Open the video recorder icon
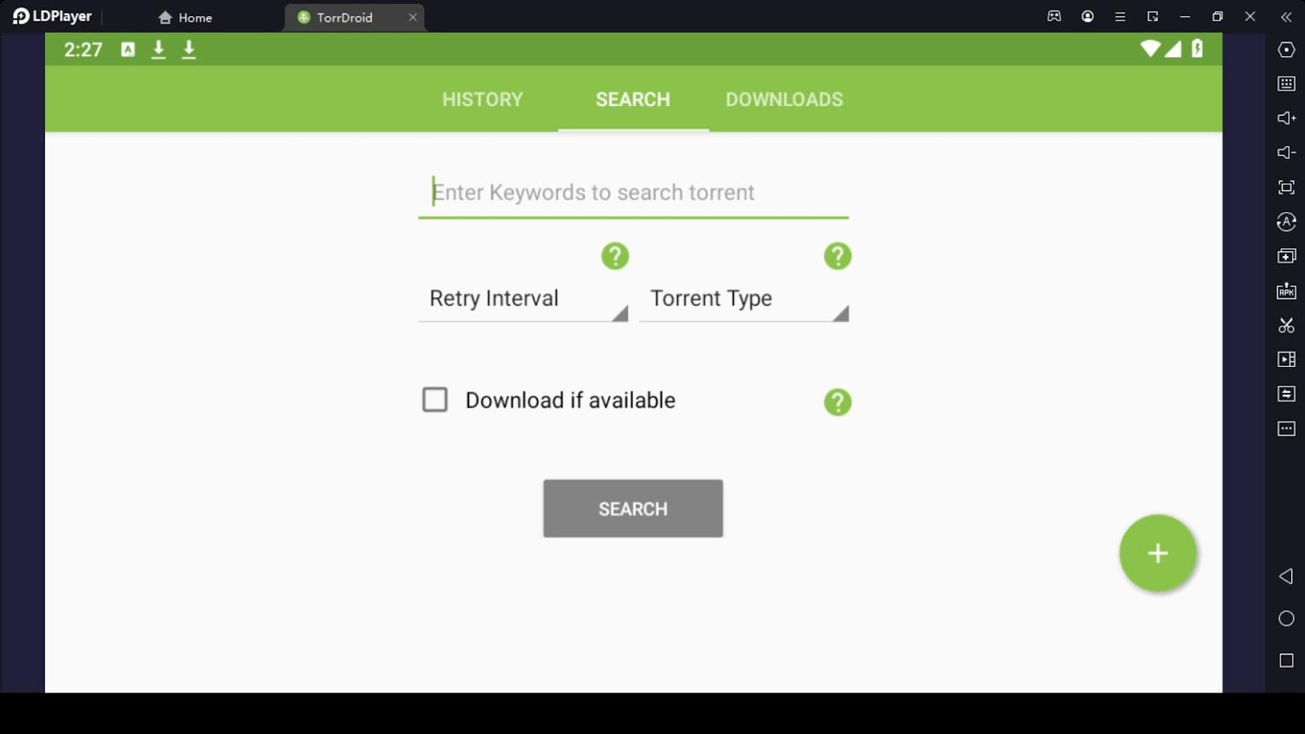1305x734 pixels. coord(1286,360)
